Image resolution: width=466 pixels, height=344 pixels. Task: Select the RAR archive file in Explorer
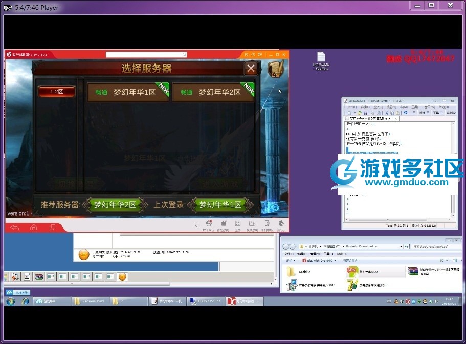pos(433,271)
